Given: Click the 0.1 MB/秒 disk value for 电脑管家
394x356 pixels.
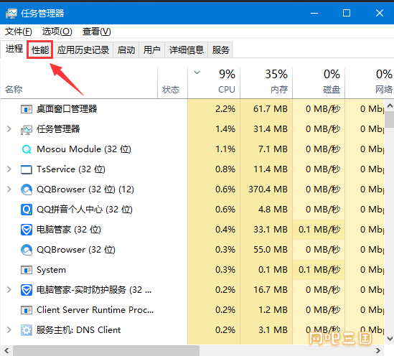Looking at the screenshot, I should click(x=319, y=230).
